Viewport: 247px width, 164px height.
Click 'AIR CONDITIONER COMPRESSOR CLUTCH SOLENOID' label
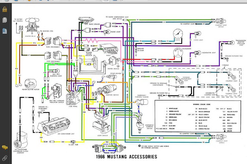click(x=21, y=151)
